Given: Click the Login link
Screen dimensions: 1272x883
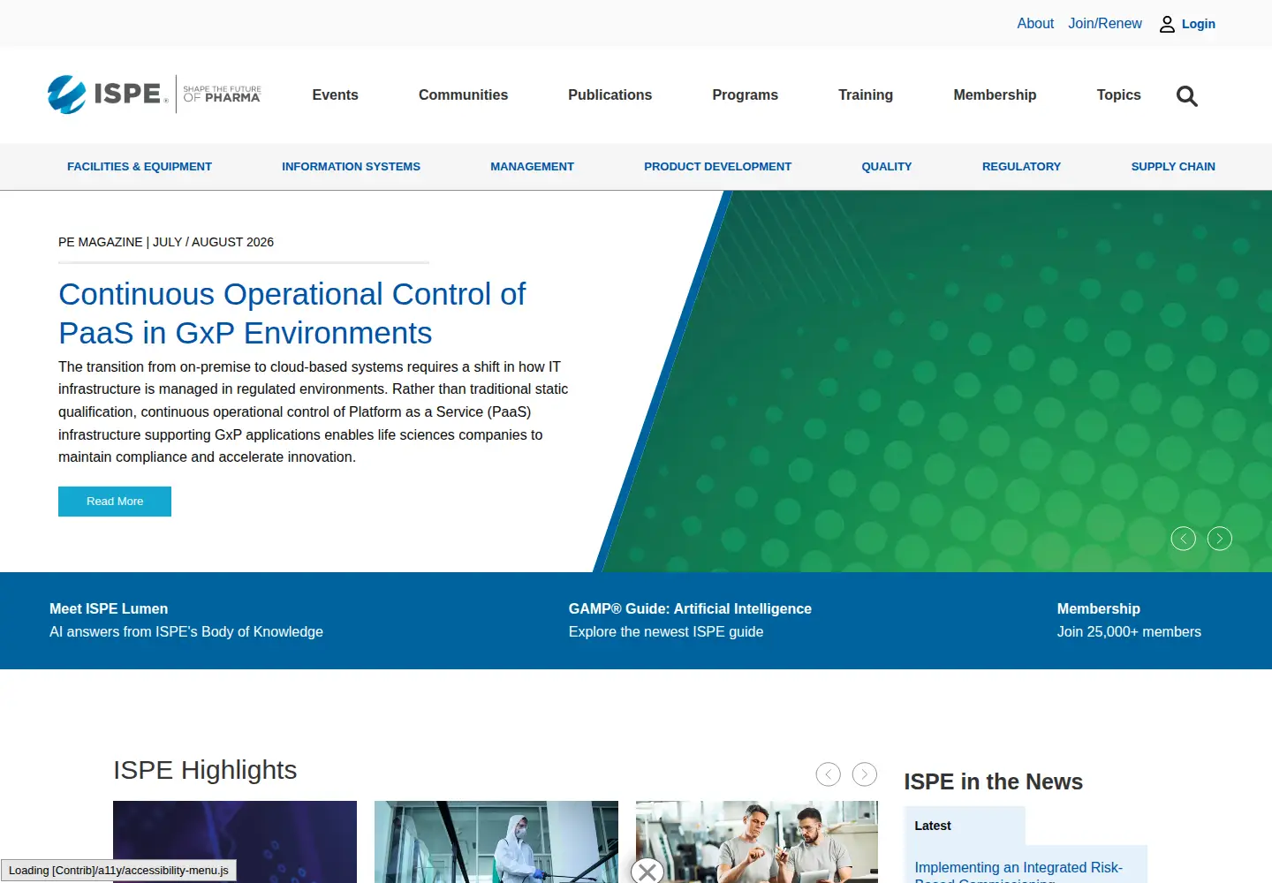Looking at the screenshot, I should [x=1199, y=24].
